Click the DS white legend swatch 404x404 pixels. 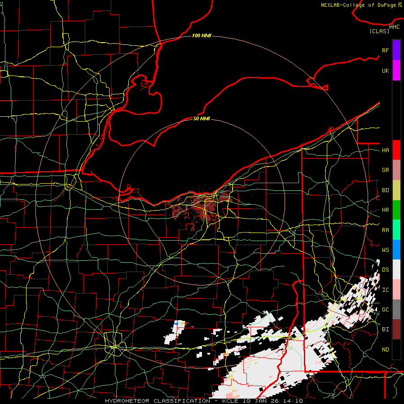click(x=396, y=269)
